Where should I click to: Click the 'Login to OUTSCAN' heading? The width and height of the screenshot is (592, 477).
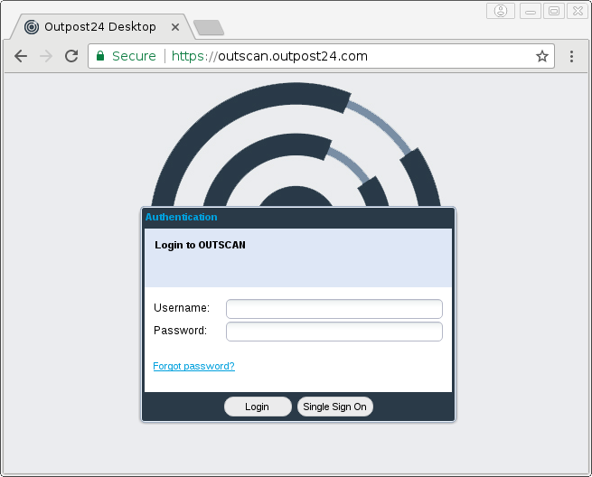click(200, 246)
